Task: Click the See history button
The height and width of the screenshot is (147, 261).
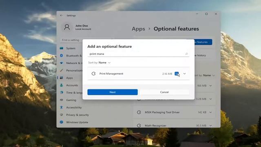Action: [203, 56]
